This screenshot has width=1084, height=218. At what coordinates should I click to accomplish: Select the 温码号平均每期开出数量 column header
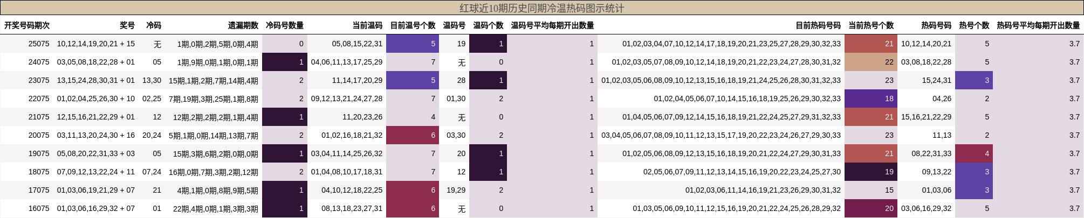[x=552, y=25]
